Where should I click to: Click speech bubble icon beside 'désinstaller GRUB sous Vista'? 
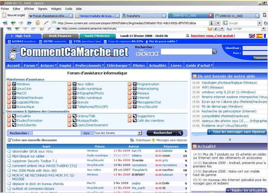pos(9,151)
